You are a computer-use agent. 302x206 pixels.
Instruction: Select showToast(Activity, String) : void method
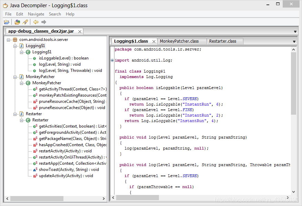[69, 170]
